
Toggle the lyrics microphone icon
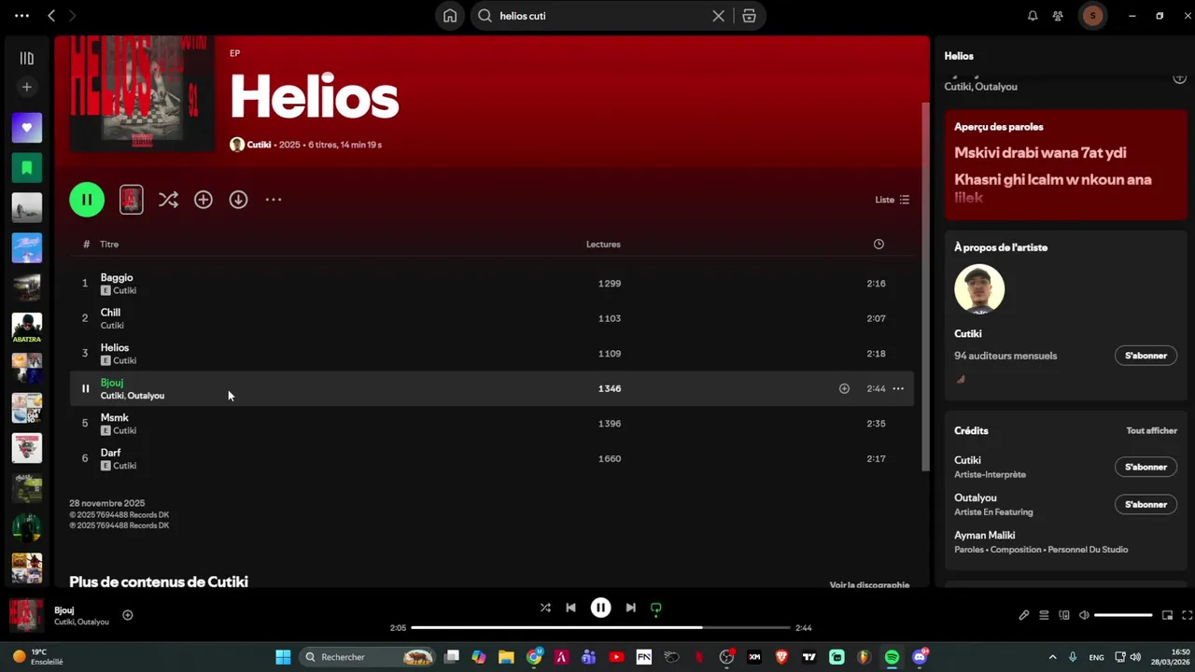[x=1024, y=615]
